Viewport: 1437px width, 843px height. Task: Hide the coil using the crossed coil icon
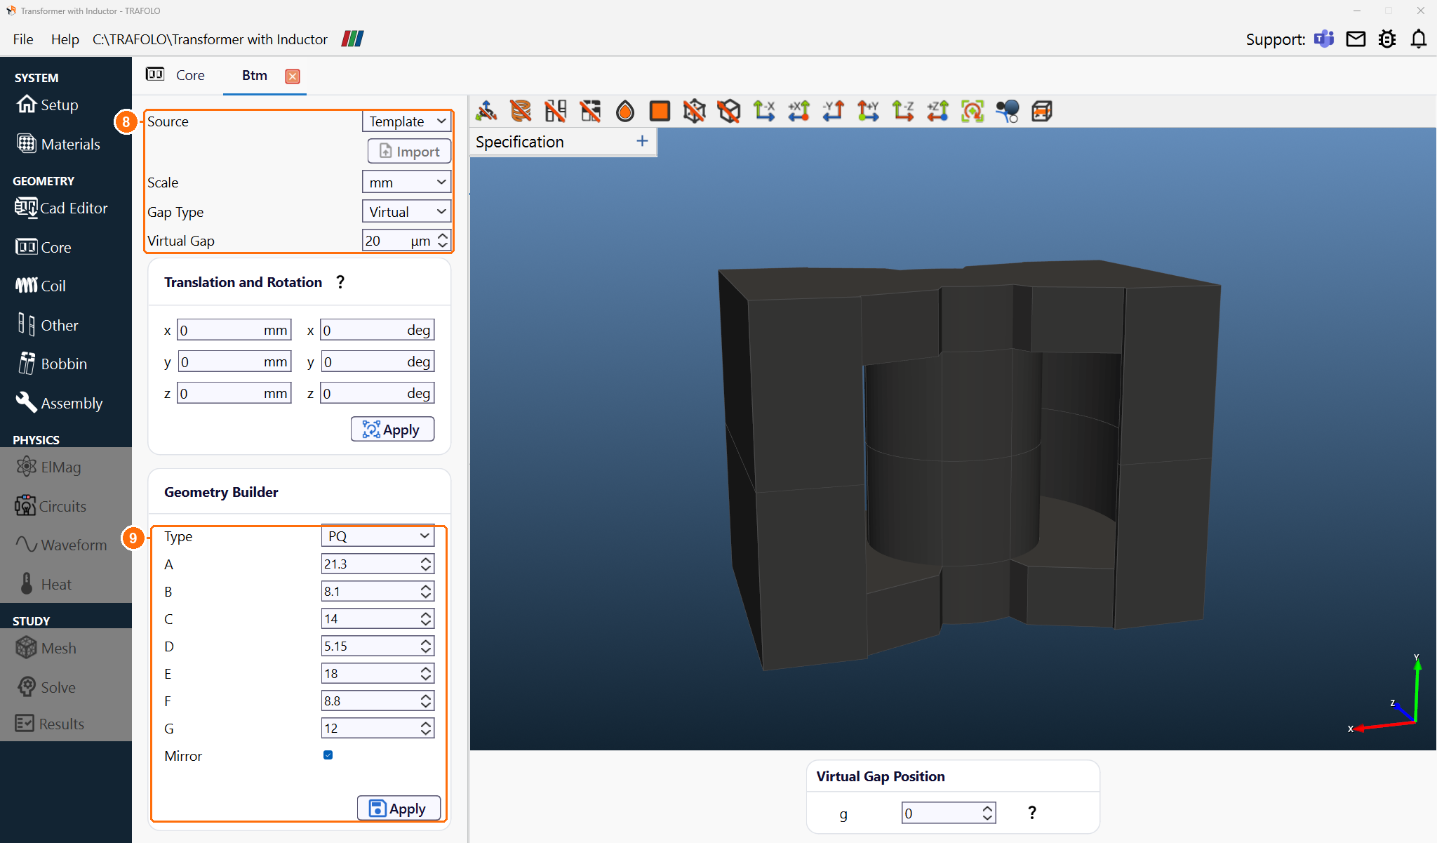click(x=521, y=111)
